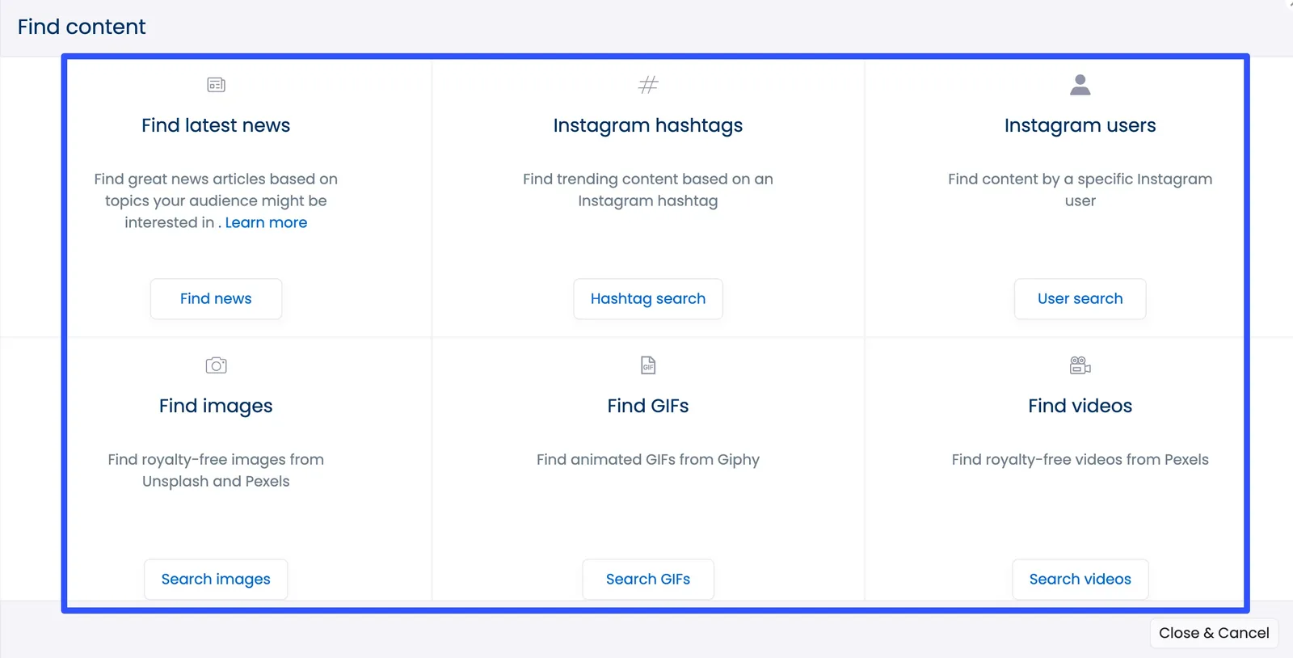Click the newspaper icon above Find latest news
The width and height of the screenshot is (1293, 658).
[x=215, y=84]
